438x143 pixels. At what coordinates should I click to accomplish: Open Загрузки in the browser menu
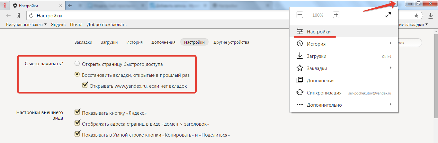pyautogui.click(x=344, y=56)
